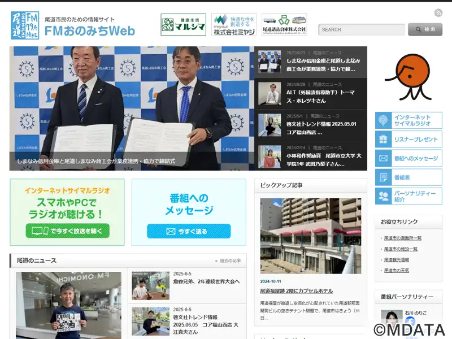The height and width of the screenshot is (339, 452).
Task: Open article 魚谷兄弟、2年連続世界大会へ
Action: click(206, 281)
